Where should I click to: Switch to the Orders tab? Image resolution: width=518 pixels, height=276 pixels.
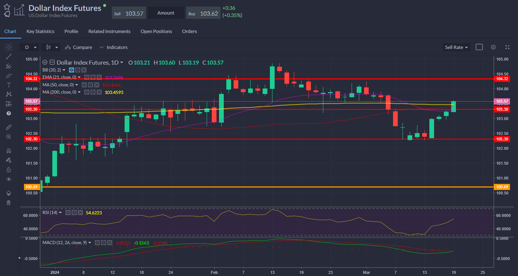(190, 31)
